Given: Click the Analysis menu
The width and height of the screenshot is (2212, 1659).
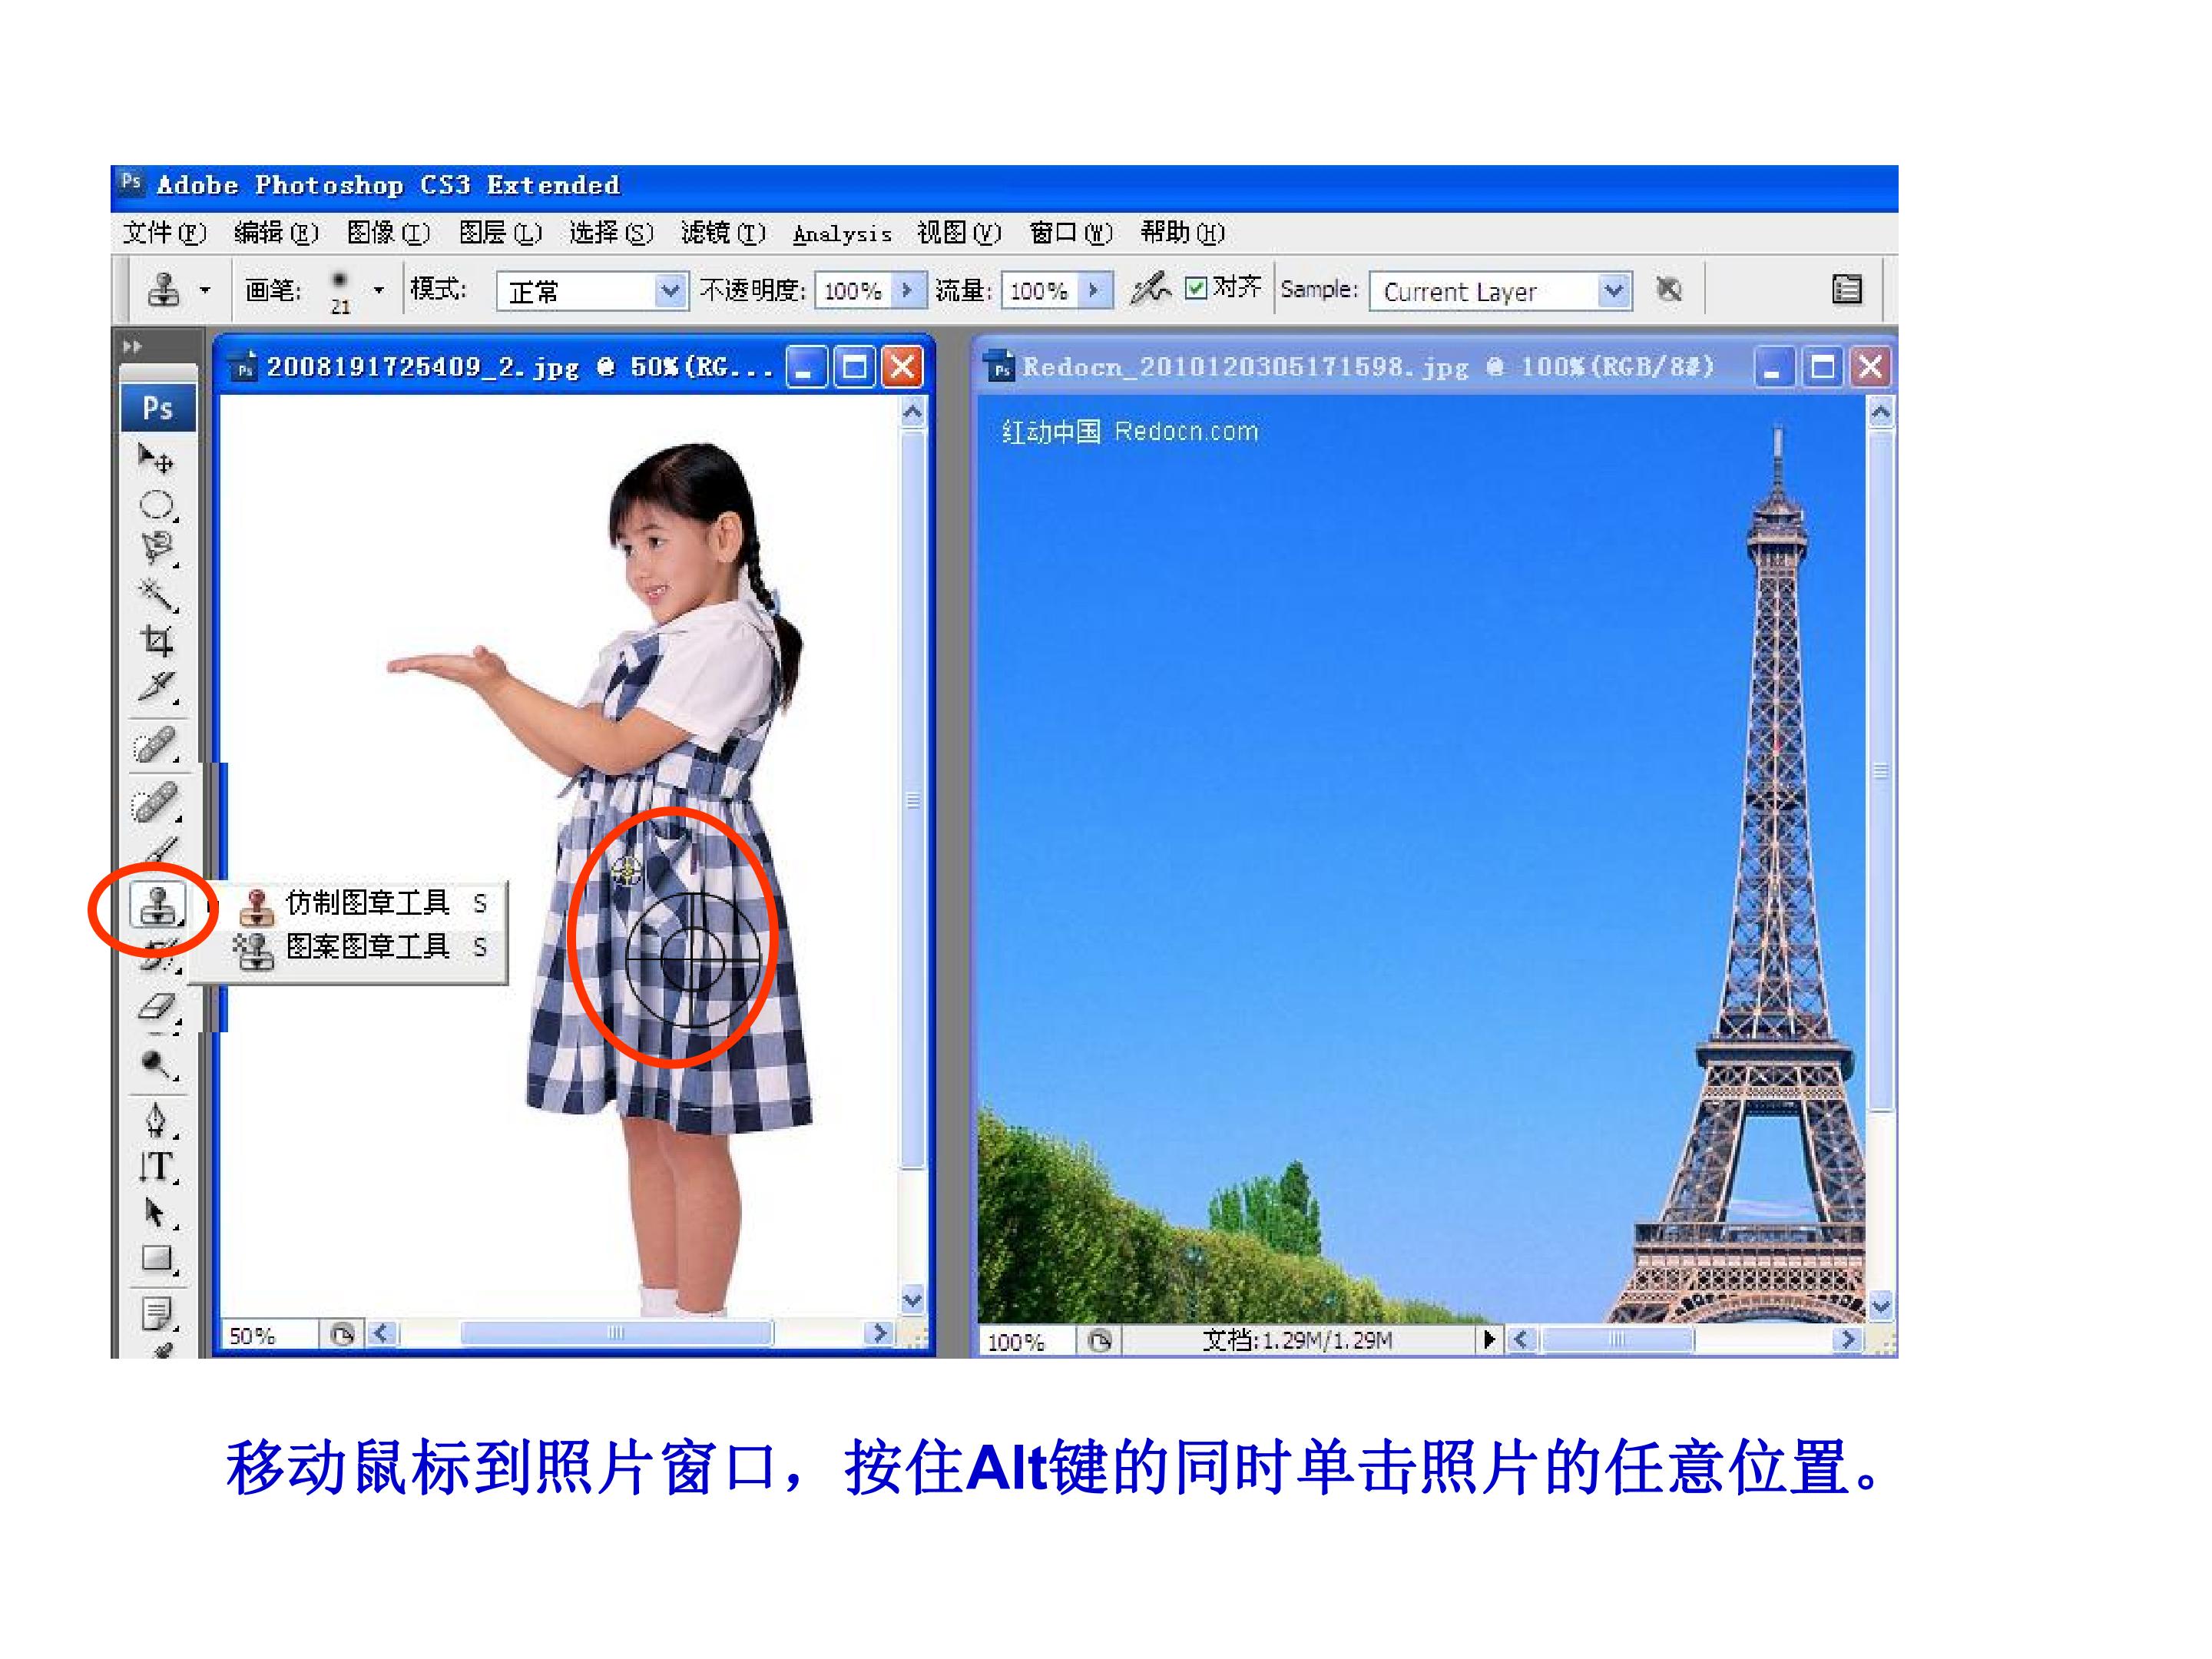Looking at the screenshot, I should 842,234.
